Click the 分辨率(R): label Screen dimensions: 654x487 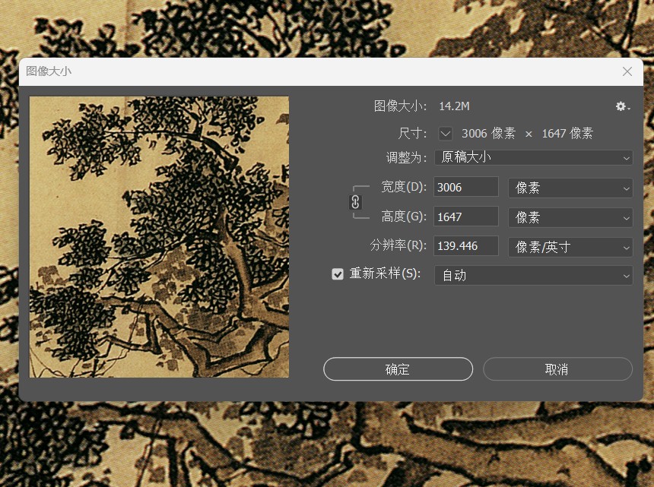(398, 245)
